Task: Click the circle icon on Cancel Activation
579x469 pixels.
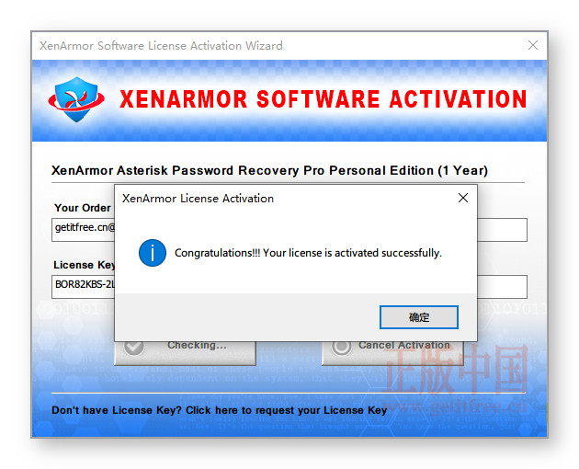Action: pyautogui.click(x=341, y=347)
